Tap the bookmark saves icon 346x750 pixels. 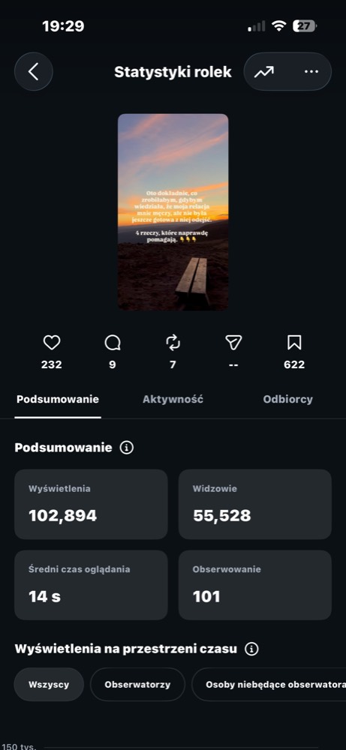pyautogui.click(x=293, y=343)
